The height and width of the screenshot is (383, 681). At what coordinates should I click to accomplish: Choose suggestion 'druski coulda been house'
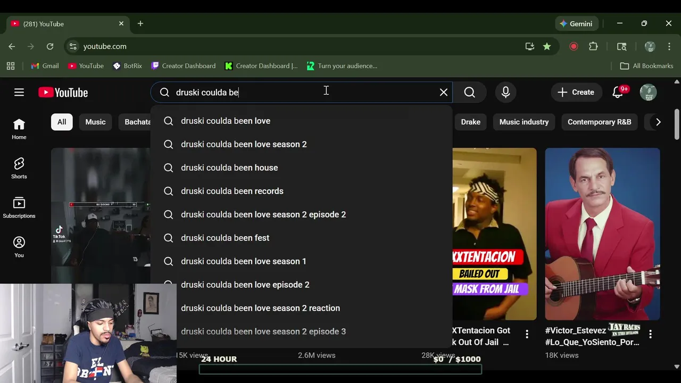[x=302, y=168]
